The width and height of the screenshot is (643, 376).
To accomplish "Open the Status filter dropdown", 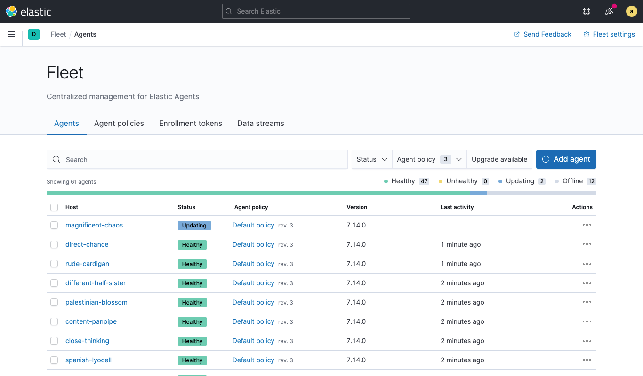I will tap(372, 159).
